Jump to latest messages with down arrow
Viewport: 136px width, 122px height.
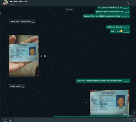click(x=134, y=112)
